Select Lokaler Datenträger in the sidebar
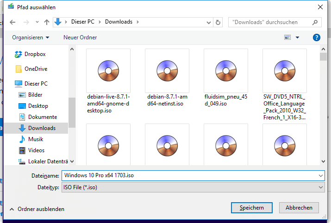331x223 pixels. point(48,161)
